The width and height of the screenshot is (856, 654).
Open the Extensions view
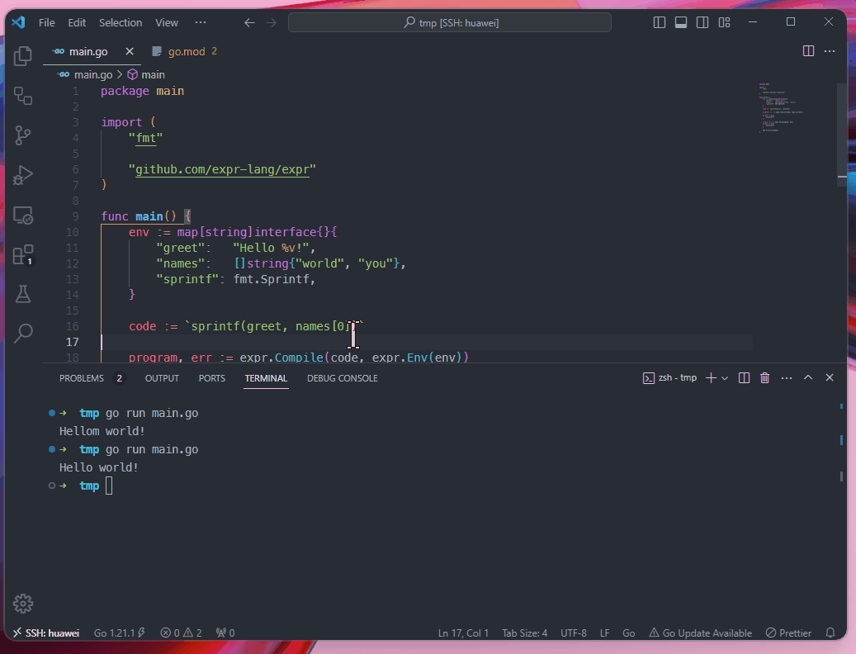click(x=23, y=254)
